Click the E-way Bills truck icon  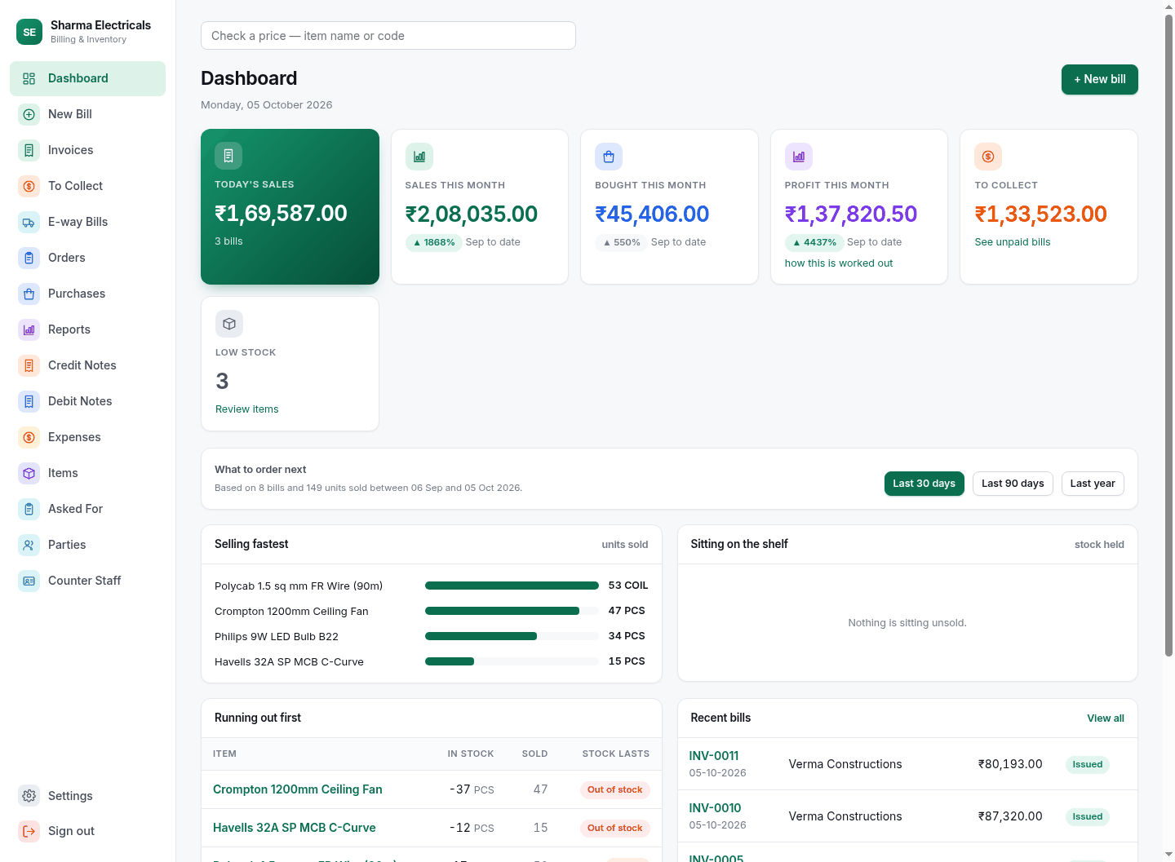[x=29, y=222]
